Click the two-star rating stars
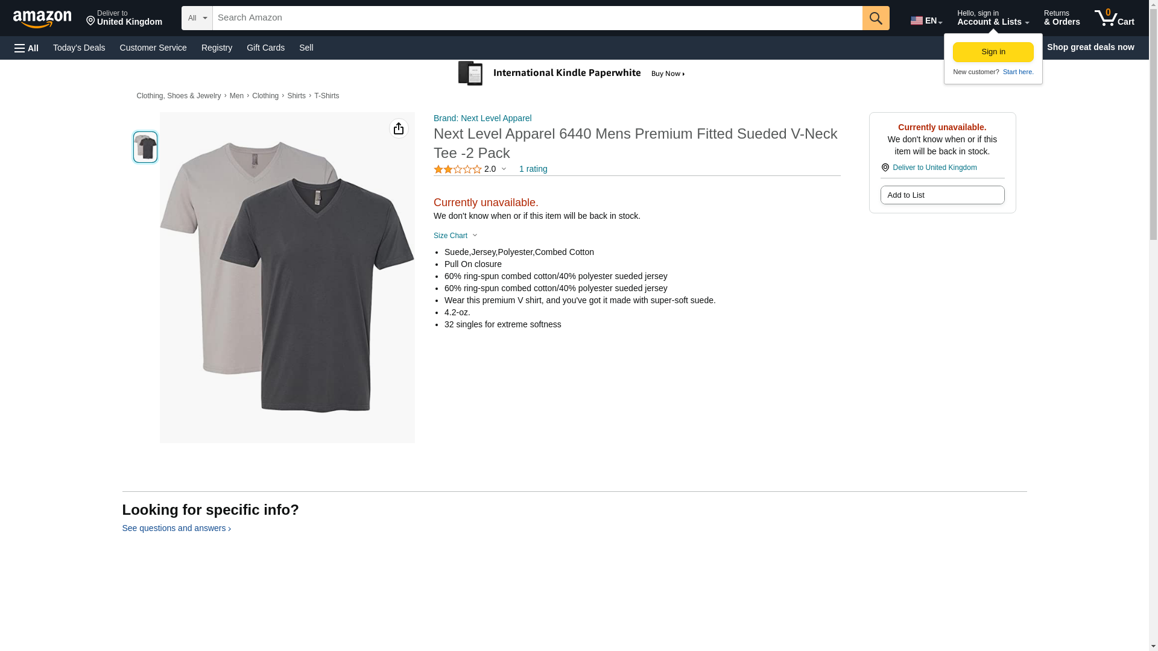Viewport: 1158px width, 651px height. pyautogui.click(x=458, y=169)
